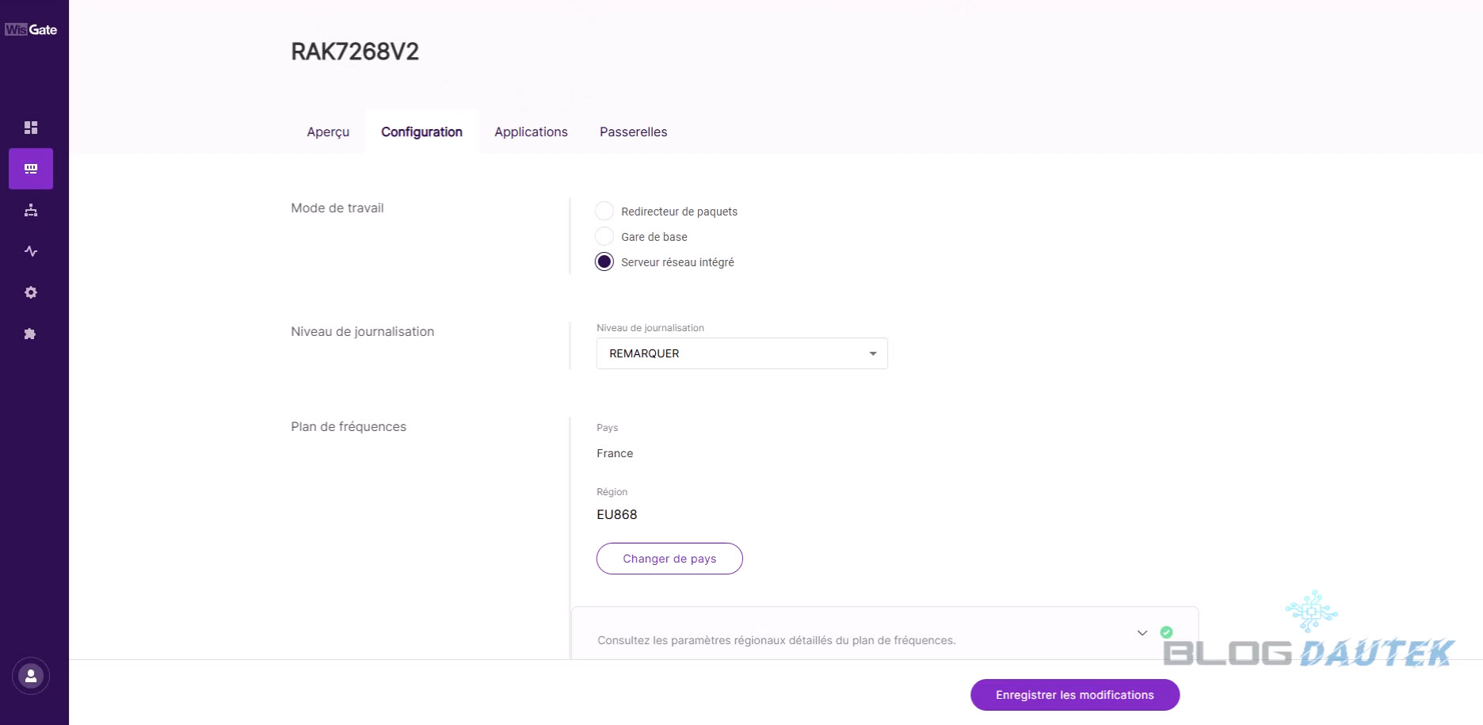Open the Niveau de journalisation dropdown
1483x725 pixels.
741,353
